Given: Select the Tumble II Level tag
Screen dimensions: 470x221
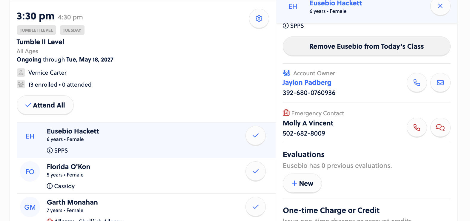Looking at the screenshot, I should click(36, 30).
